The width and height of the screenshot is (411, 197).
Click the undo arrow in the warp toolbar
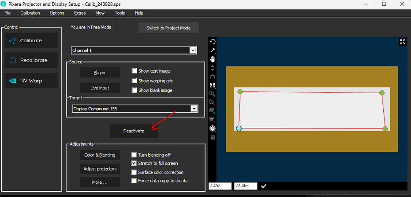[213, 42]
